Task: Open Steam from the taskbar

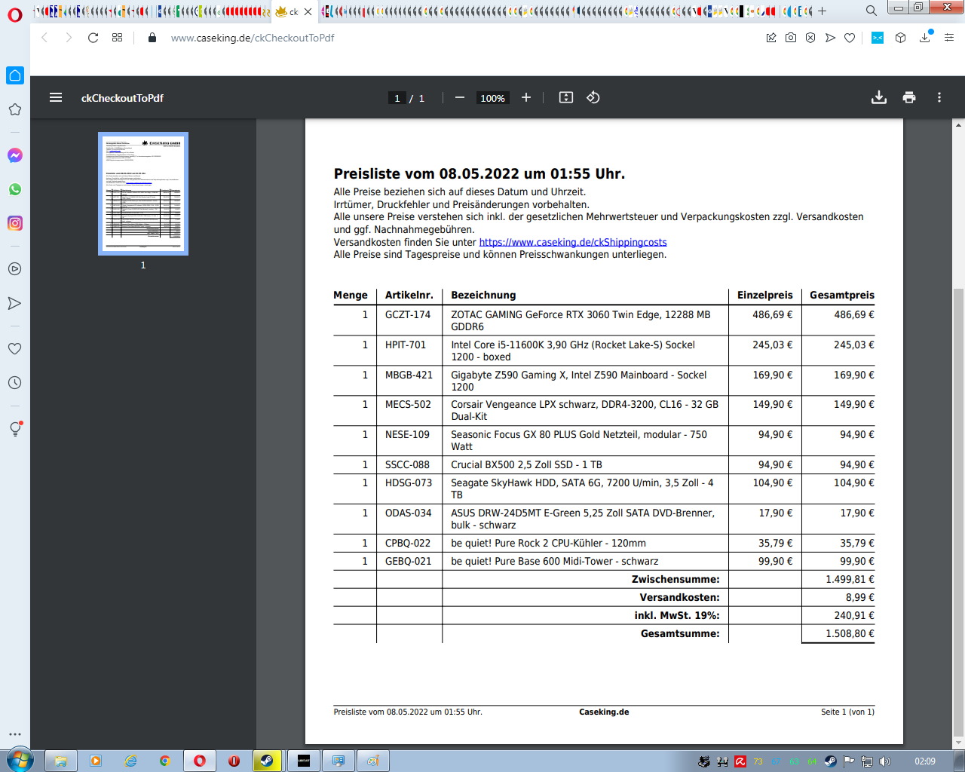Action: (x=267, y=761)
